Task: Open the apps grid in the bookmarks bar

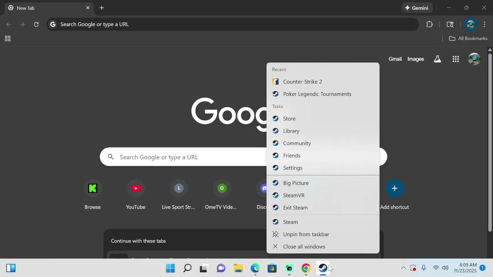Action: pyautogui.click(x=8, y=38)
